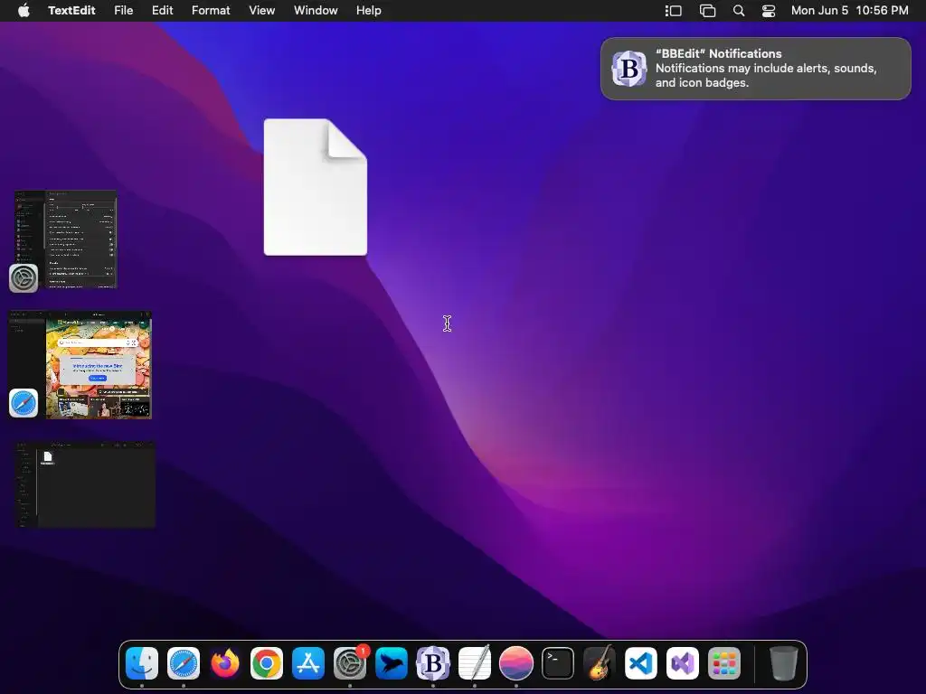
Task: Click the TextEdit icon in the Dock
Action: click(475, 662)
